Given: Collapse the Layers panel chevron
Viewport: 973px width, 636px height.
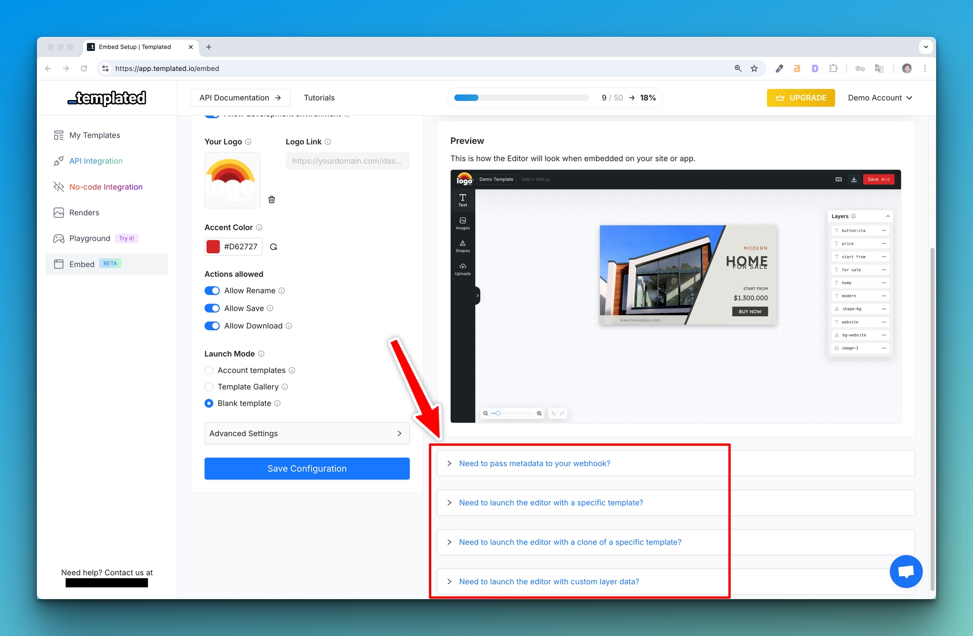Looking at the screenshot, I should click(888, 216).
